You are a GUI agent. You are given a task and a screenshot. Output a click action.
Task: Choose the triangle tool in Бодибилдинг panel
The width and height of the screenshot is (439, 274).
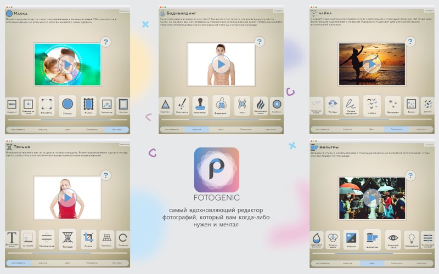click(166, 106)
